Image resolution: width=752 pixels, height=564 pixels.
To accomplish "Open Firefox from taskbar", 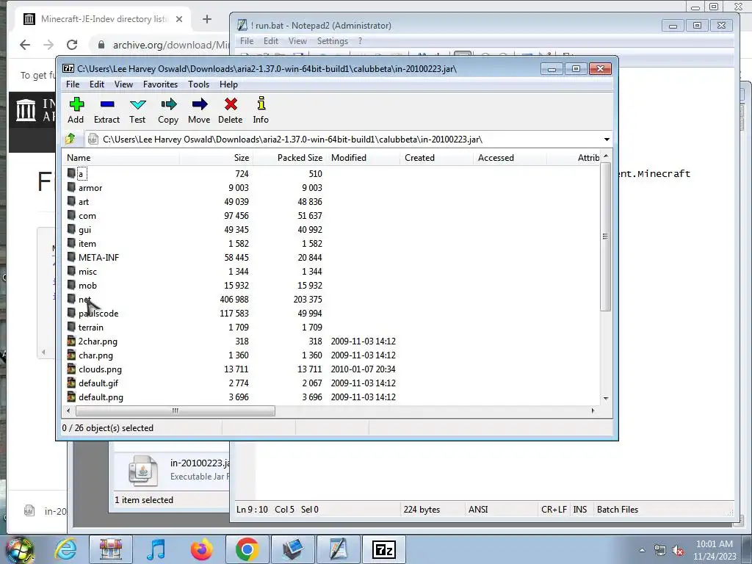I will tap(201, 549).
